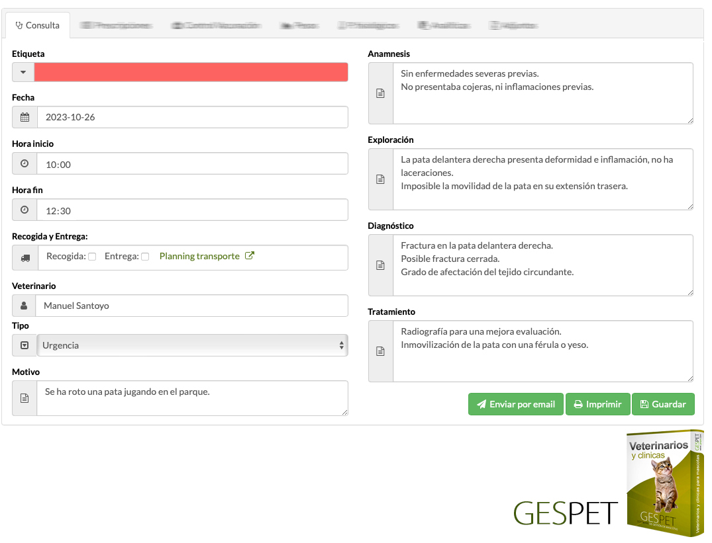Click the Hora fin field showing 12:30
Screen dimensions: 712x543
click(x=193, y=210)
